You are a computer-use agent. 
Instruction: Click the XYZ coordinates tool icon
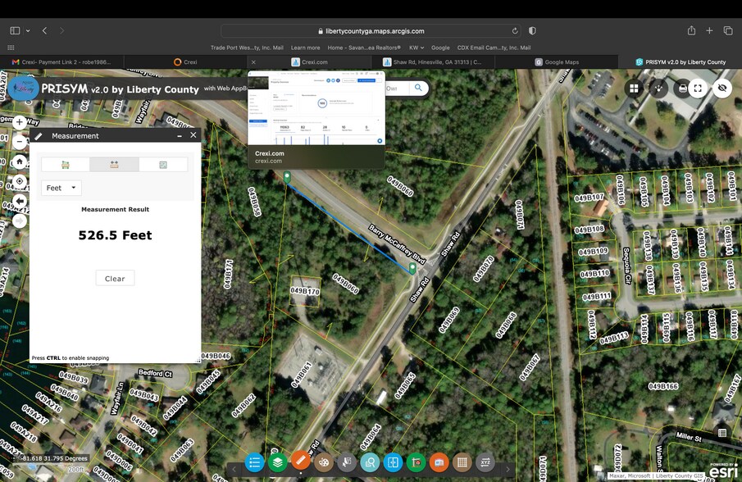(484, 462)
